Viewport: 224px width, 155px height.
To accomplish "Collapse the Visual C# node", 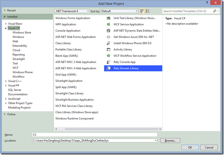I will tap(6, 28).
